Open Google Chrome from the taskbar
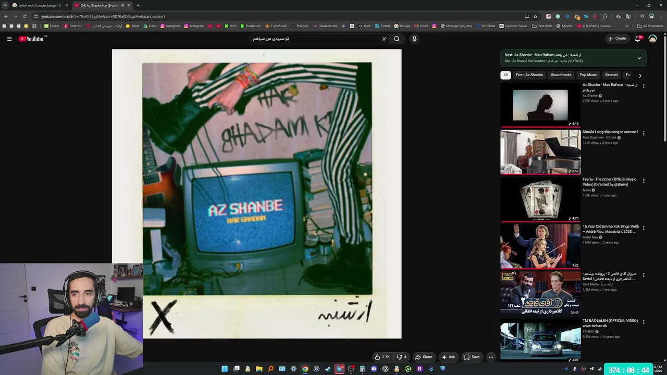Screen dimensions: 667x375 point(305,369)
